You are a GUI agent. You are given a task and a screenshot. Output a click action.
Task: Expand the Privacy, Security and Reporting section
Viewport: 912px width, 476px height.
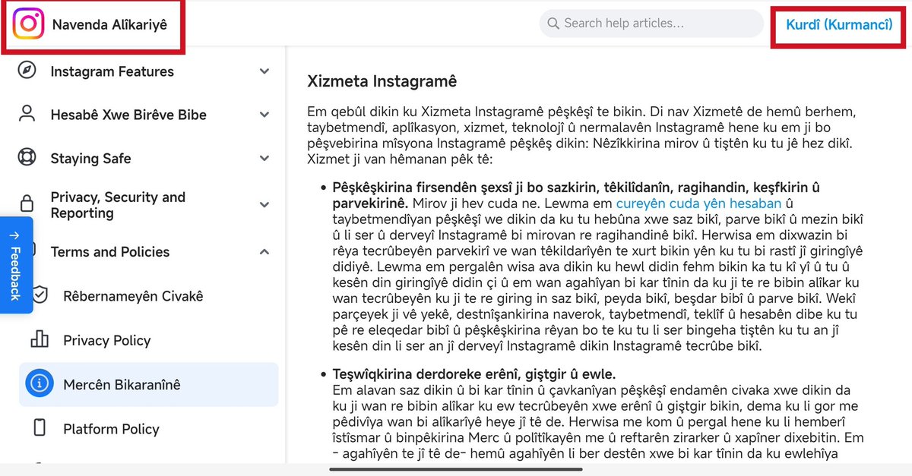[264, 204]
